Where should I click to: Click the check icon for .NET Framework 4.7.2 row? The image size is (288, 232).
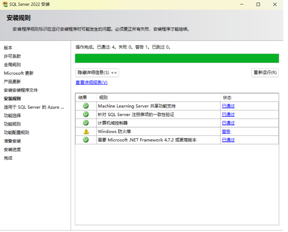[x=86, y=140]
